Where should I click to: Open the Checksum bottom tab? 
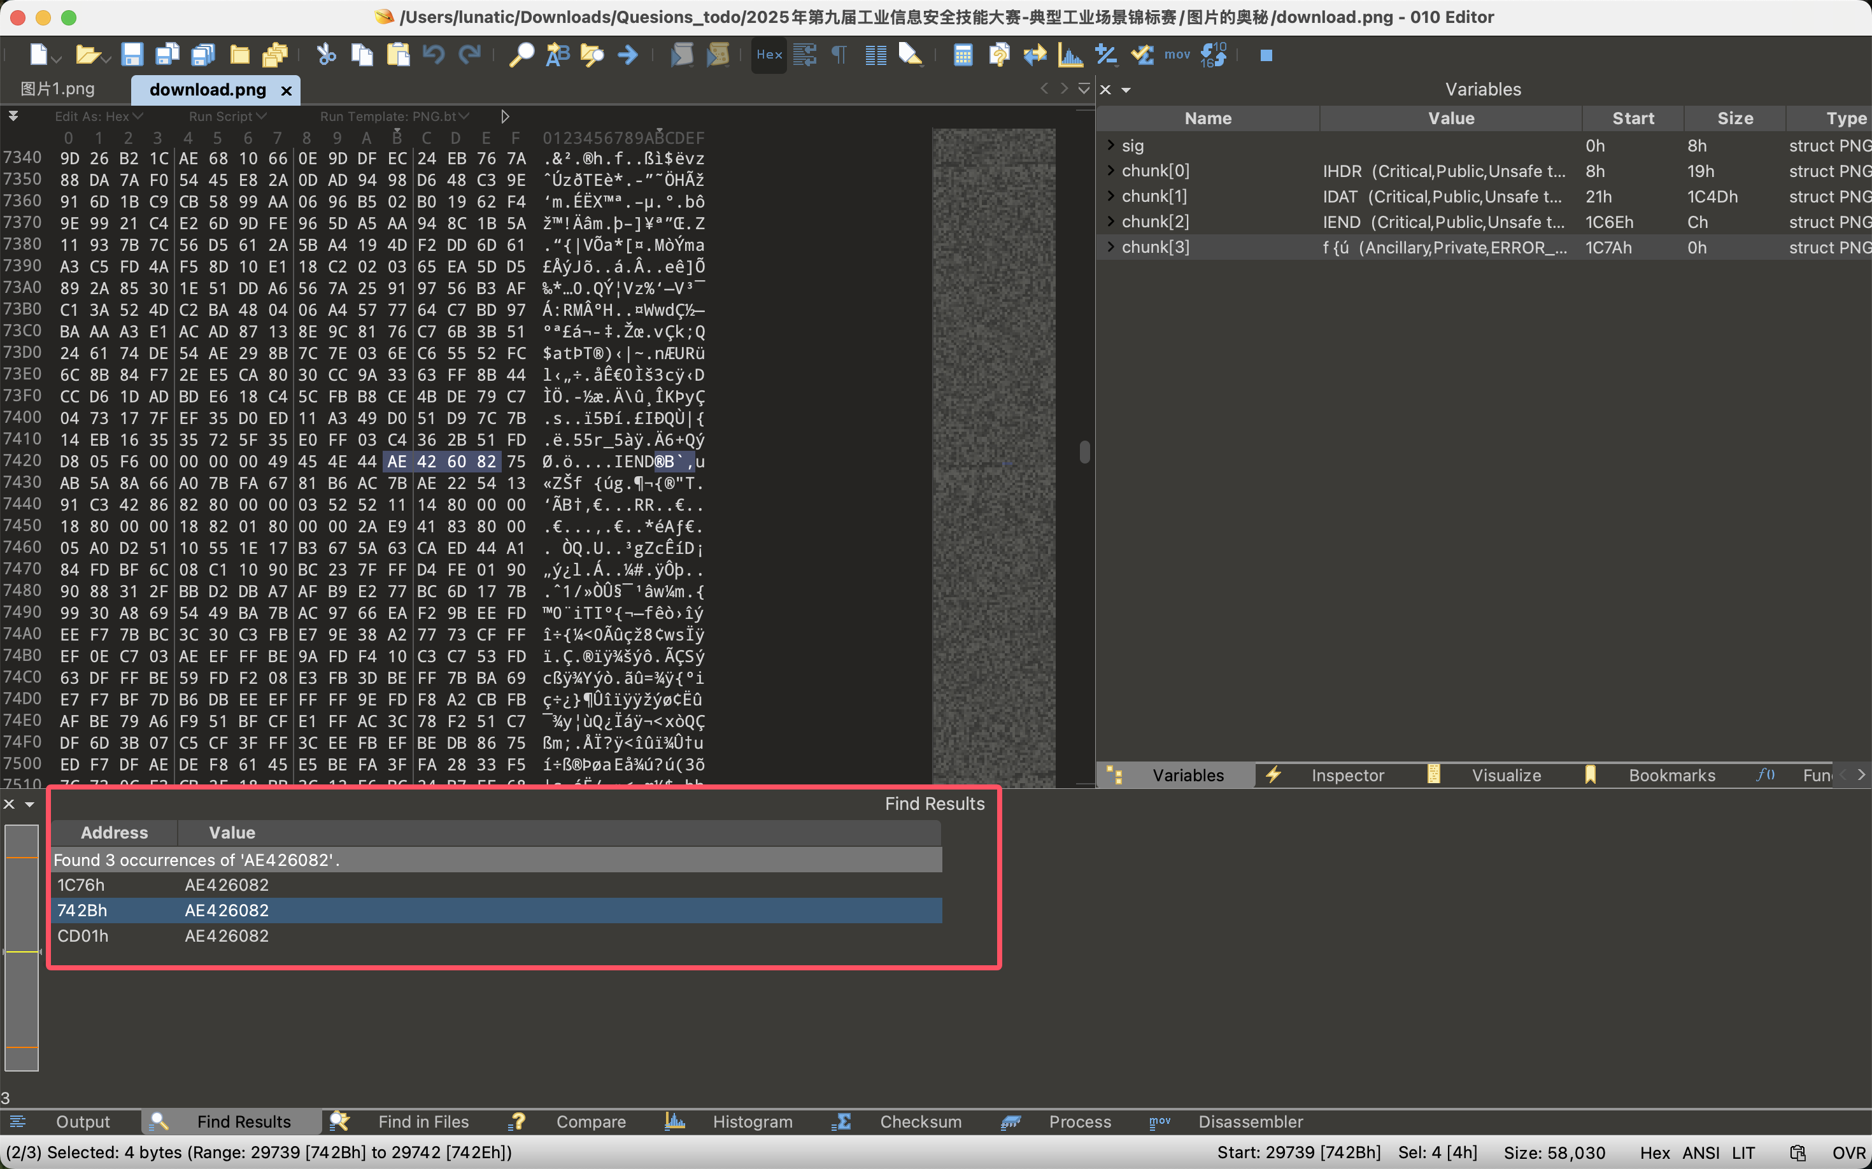tap(920, 1121)
